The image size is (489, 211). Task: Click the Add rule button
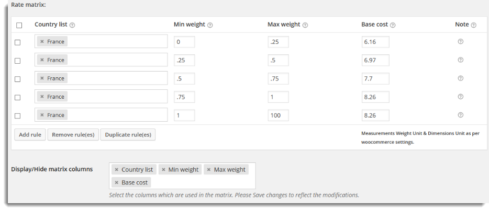coord(30,135)
